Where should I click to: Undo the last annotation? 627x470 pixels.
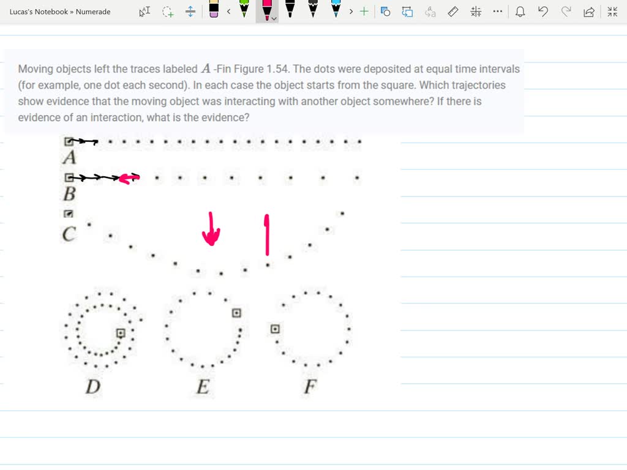tap(543, 11)
